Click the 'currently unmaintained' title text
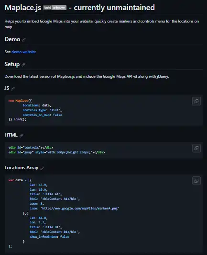 point(114,8)
